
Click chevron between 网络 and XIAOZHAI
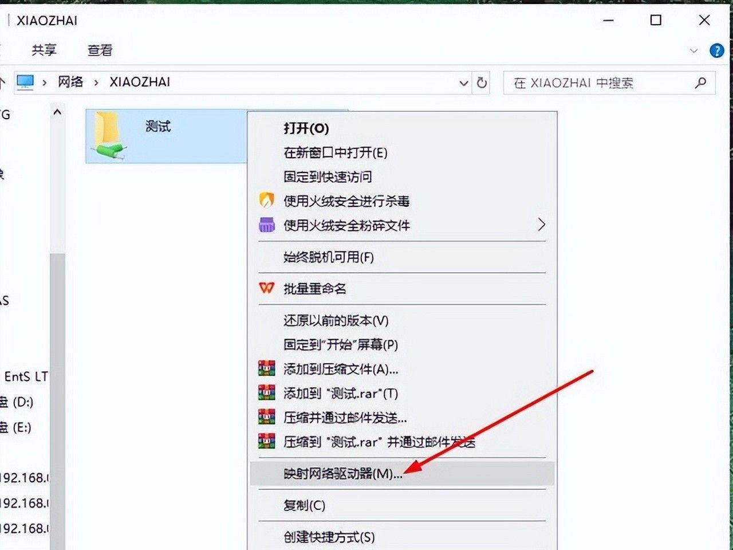[96, 82]
